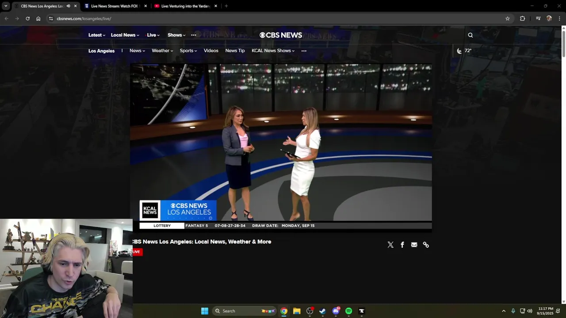Open the Los Angeles section link
The image size is (566, 318).
coord(101,51)
